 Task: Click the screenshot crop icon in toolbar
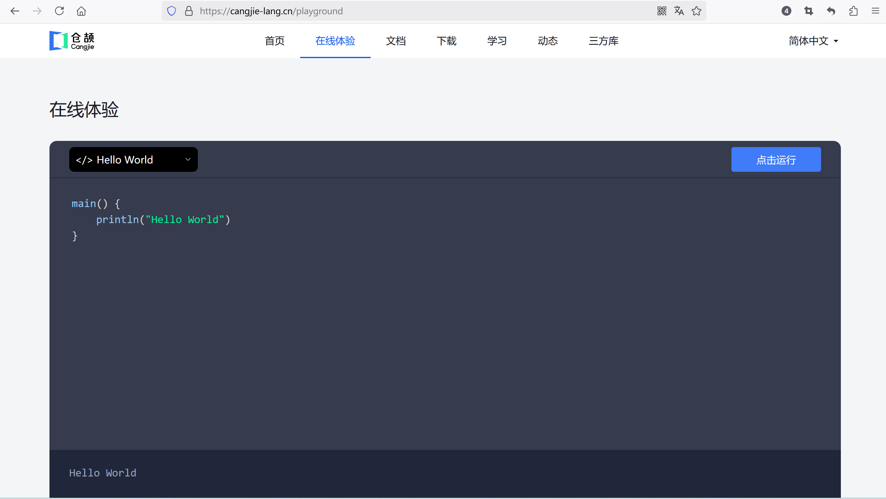(x=809, y=11)
